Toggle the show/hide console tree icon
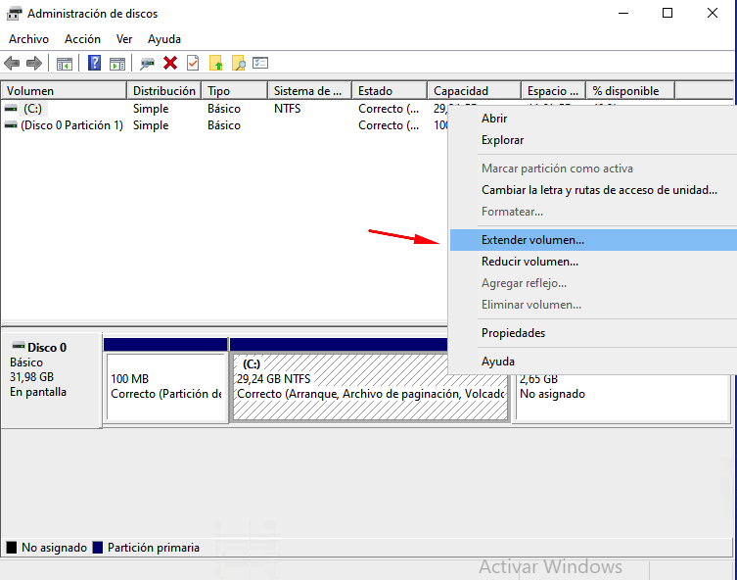The width and height of the screenshot is (737, 580). [x=65, y=63]
